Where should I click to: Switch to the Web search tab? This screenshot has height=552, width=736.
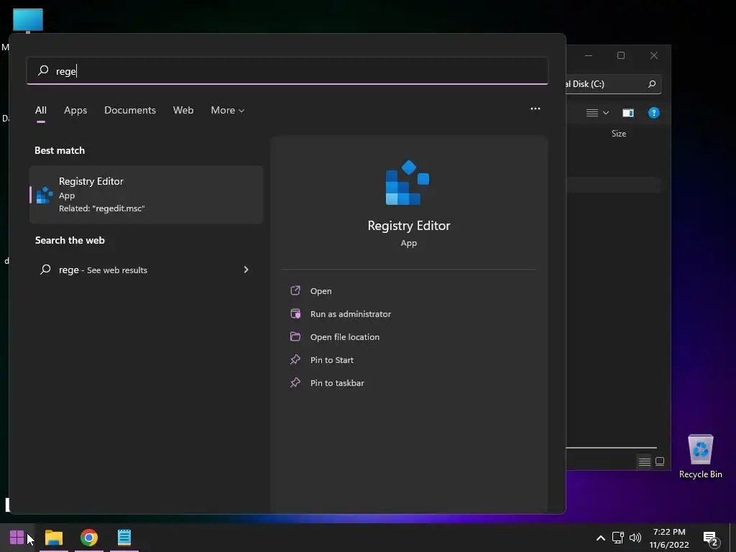click(x=183, y=110)
